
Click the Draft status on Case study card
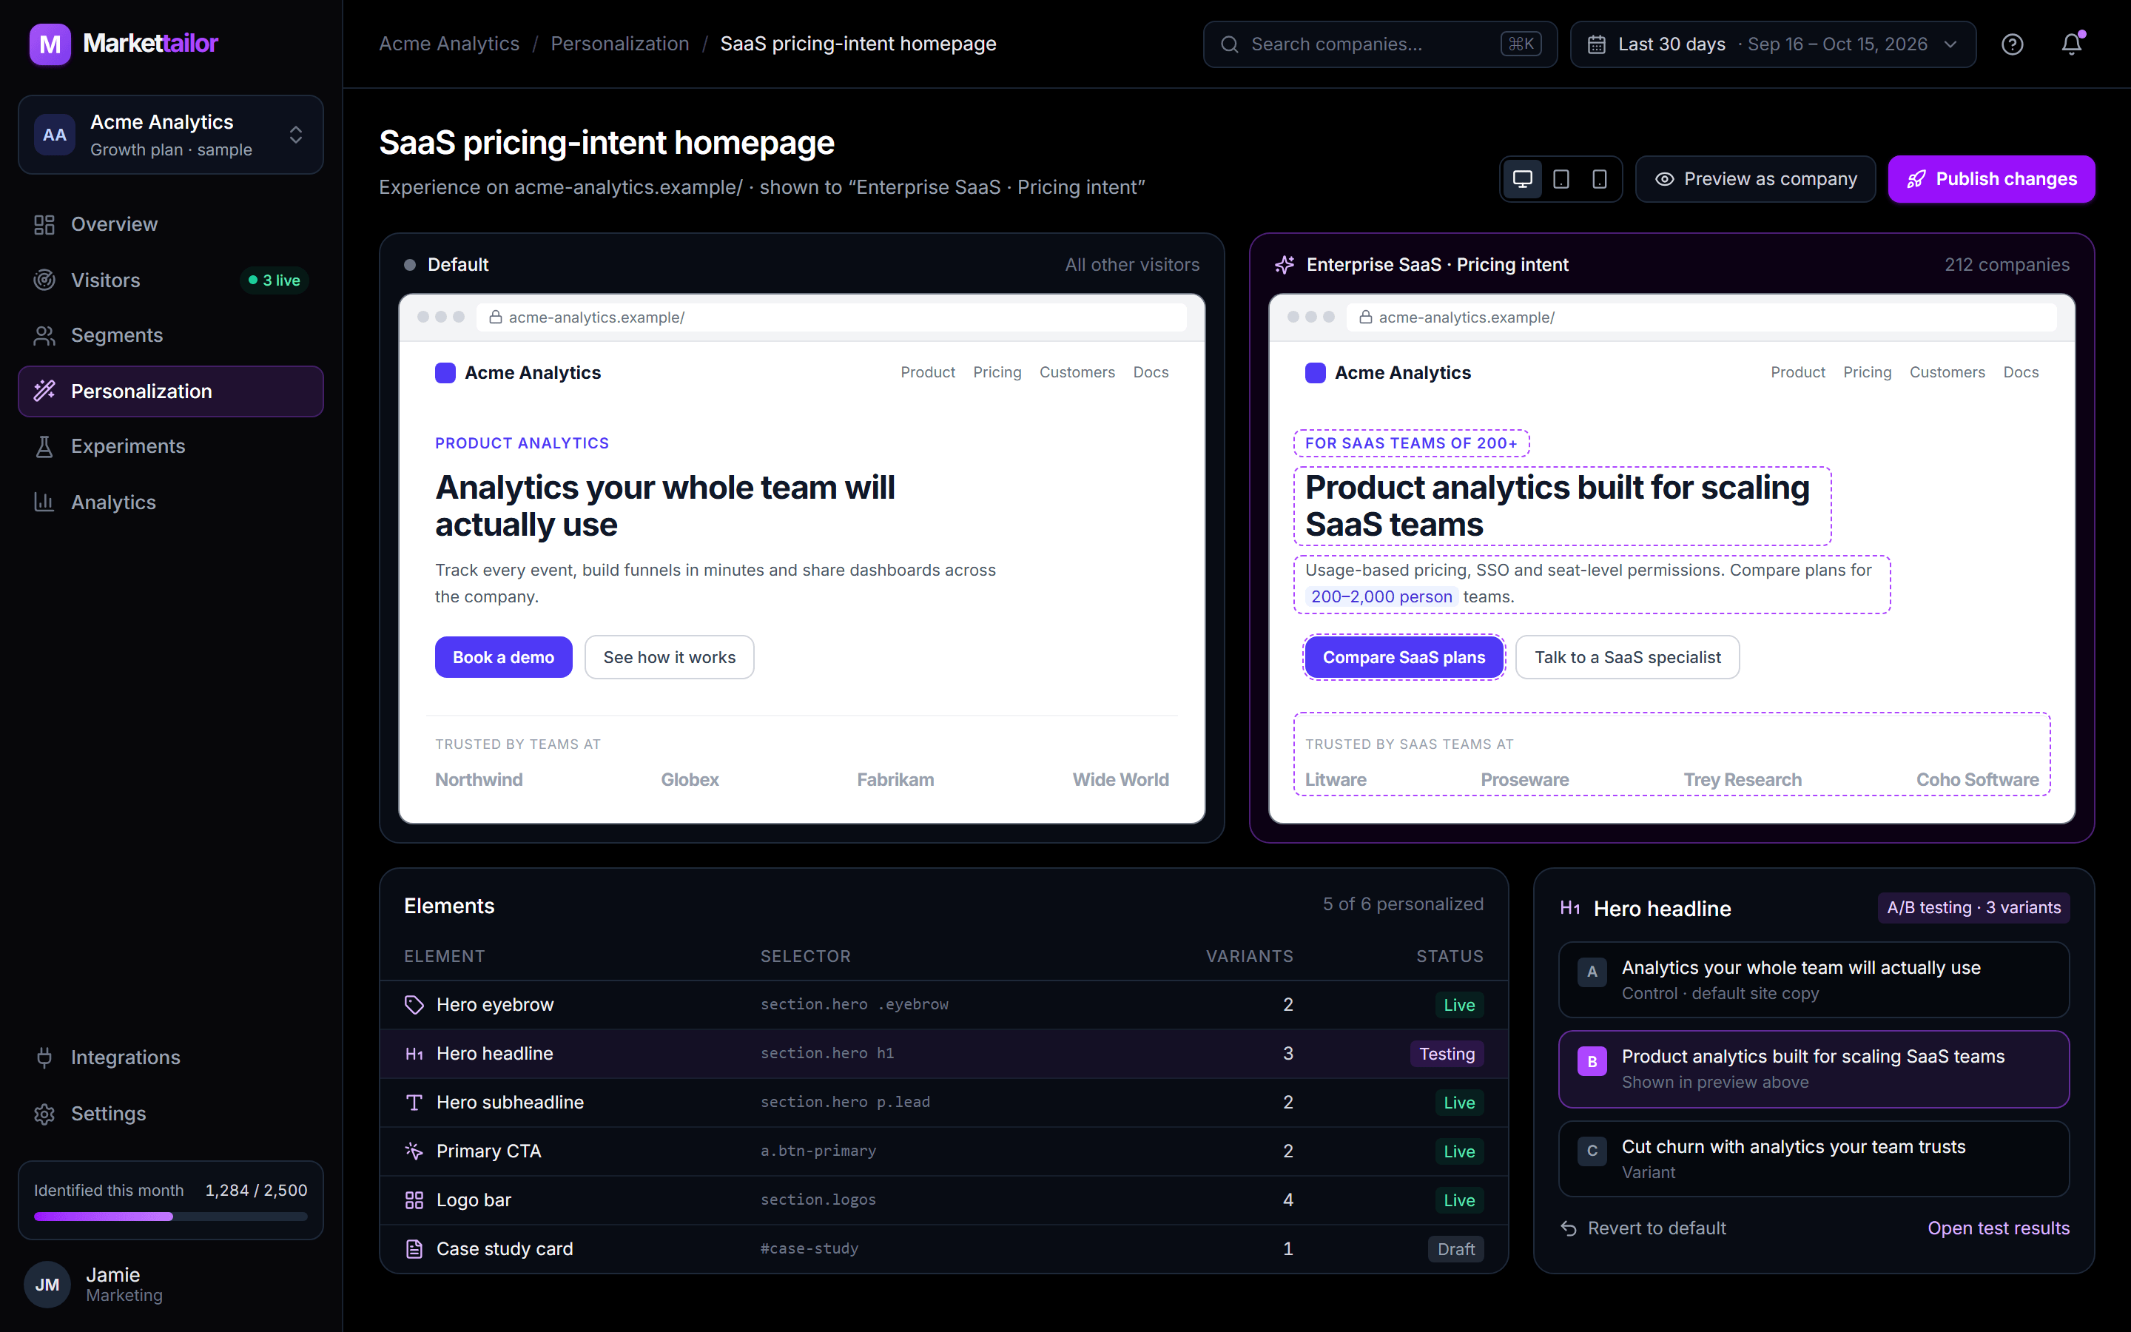(x=1455, y=1249)
